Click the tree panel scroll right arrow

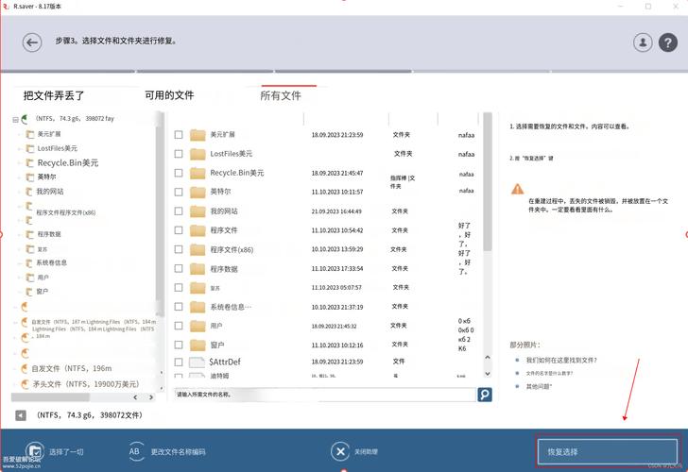[151, 397]
